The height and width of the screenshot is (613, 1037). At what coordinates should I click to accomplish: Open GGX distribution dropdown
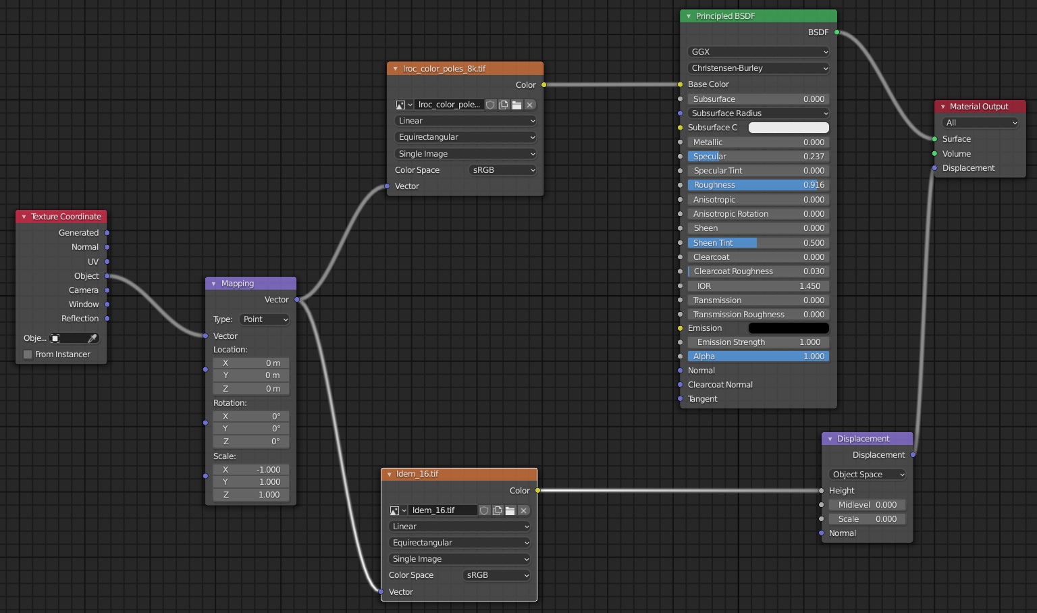tap(758, 52)
